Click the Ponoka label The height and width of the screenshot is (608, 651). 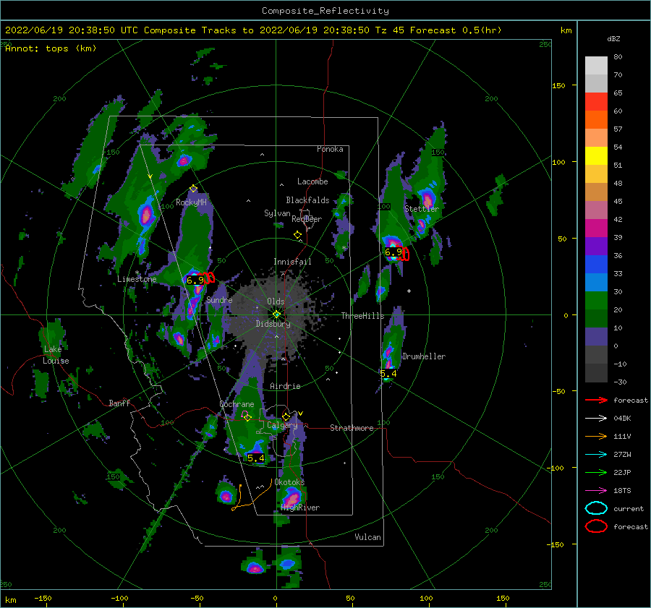click(330, 149)
